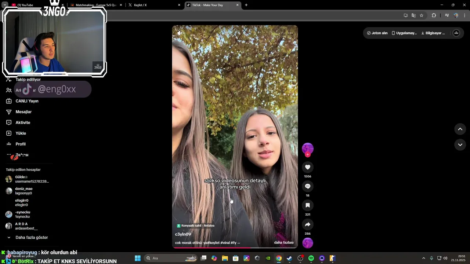
Task: Click Chrome install app icon
Action: pyautogui.click(x=406, y=15)
